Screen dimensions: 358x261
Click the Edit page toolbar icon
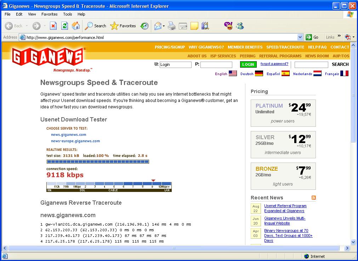point(183,26)
